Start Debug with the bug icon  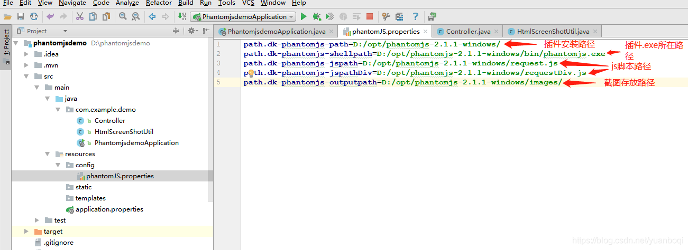(x=317, y=17)
